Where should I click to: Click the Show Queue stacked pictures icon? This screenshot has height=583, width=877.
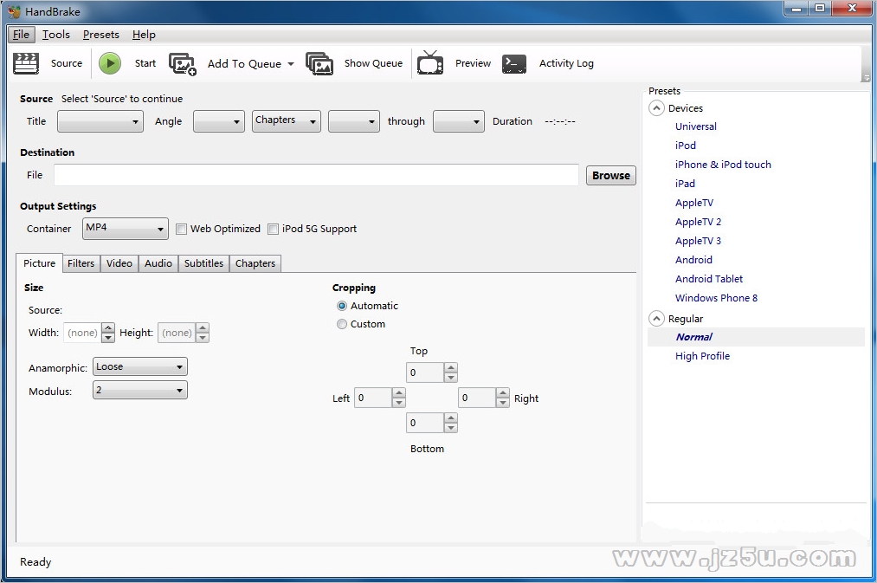(x=319, y=64)
